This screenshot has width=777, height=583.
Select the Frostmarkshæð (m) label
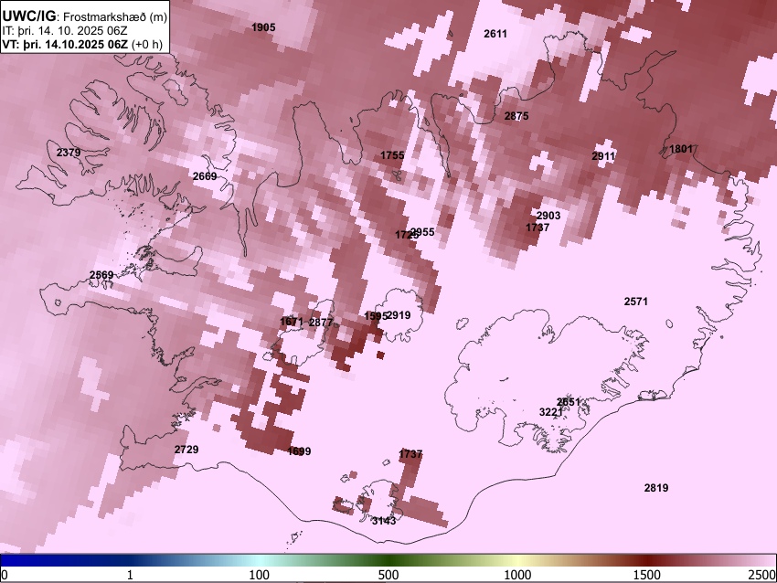(113, 16)
